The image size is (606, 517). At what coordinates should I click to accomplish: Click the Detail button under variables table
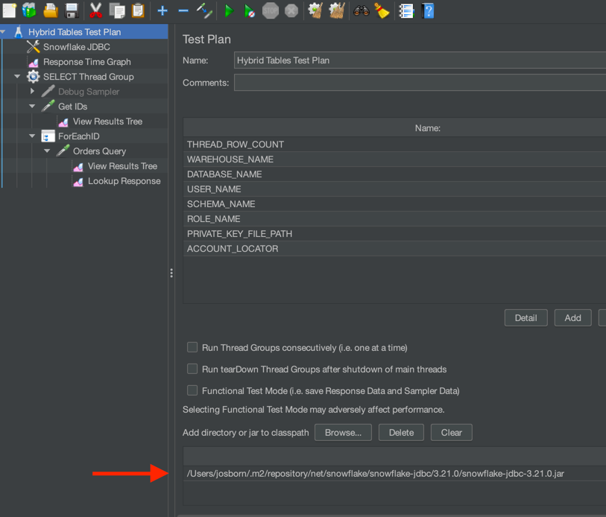[x=525, y=318]
